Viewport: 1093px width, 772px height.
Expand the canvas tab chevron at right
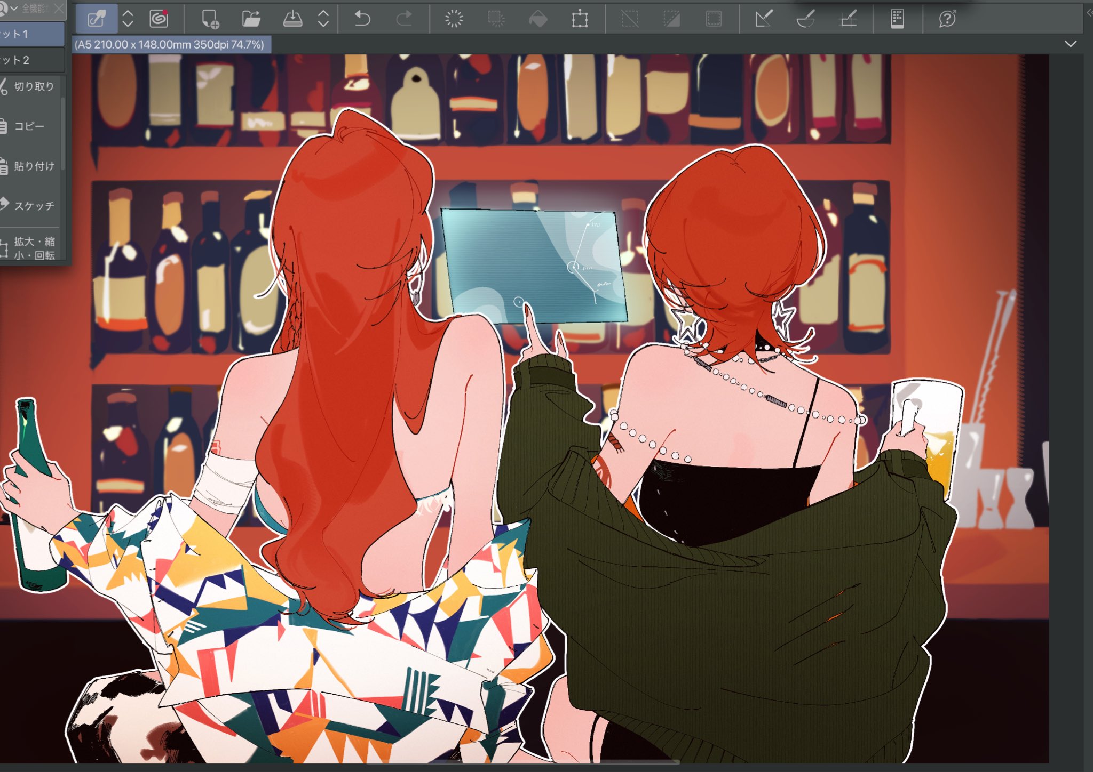pyautogui.click(x=1071, y=44)
